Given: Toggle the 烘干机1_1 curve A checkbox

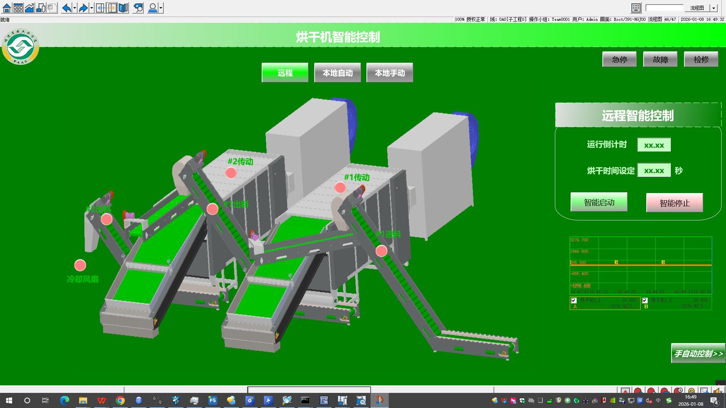Looking at the screenshot, I should coord(574,301).
